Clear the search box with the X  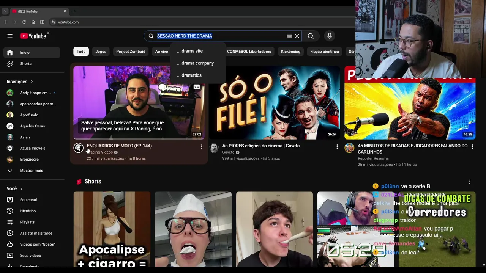click(297, 36)
